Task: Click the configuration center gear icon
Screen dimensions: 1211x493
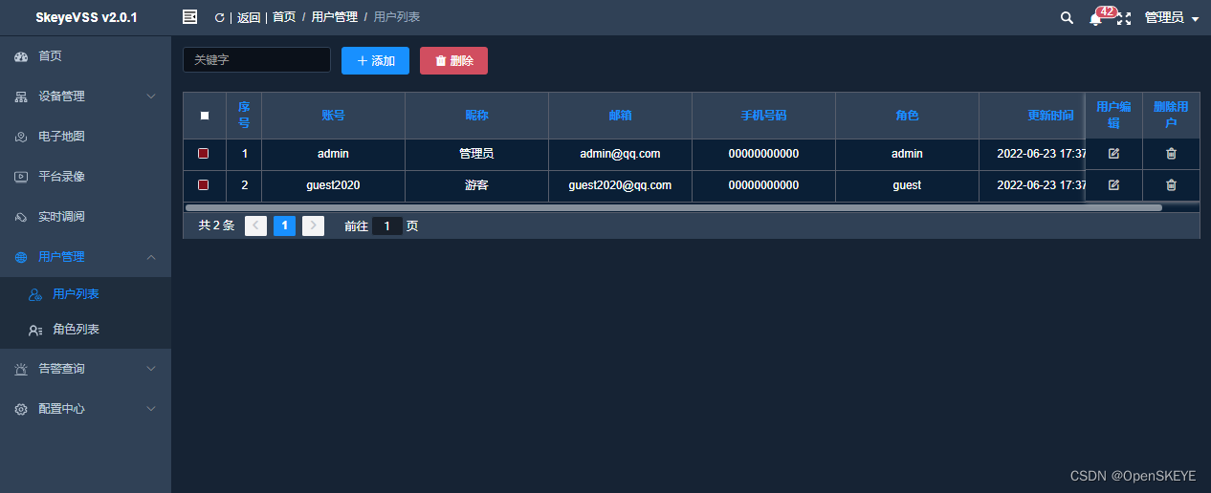Action: click(x=21, y=409)
